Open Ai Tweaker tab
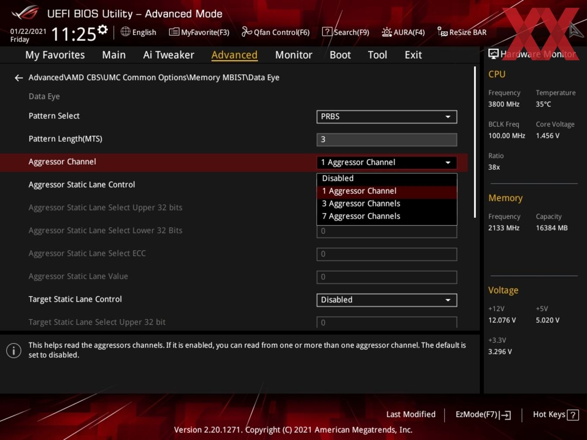Viewport: 587px width, 440px height. coord(169,55)
